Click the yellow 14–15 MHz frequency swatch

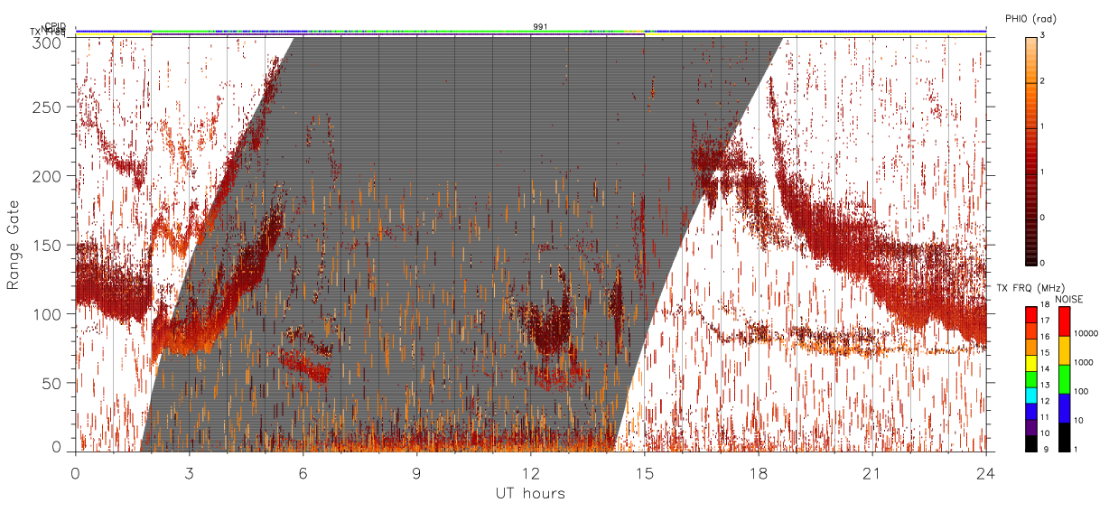pos(1030,362)
